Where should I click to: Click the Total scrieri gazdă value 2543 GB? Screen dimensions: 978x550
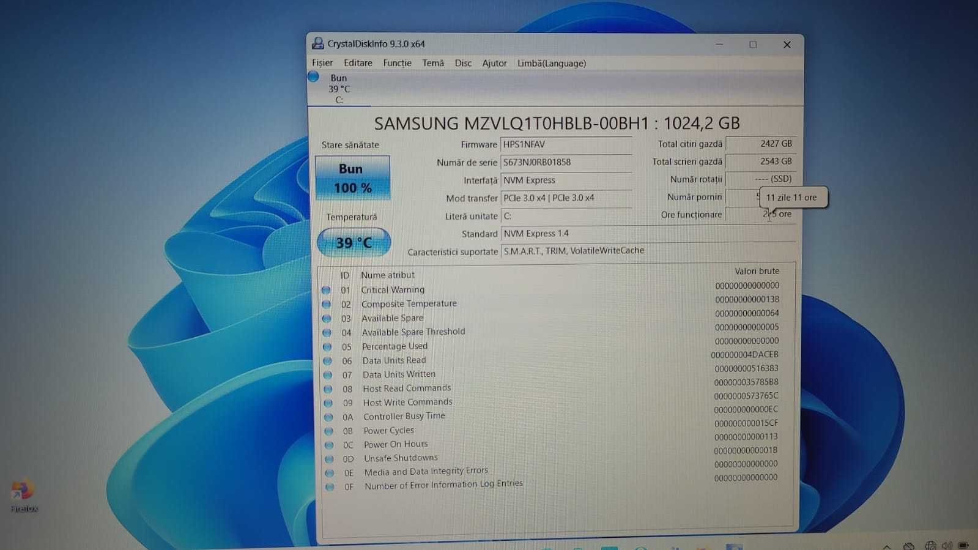pos(760,162)
